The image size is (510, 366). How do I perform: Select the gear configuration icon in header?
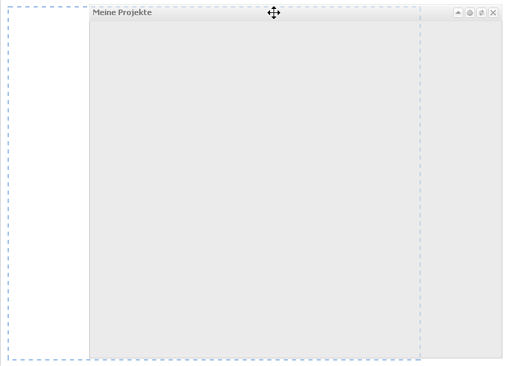pyautogui.click(x=470, y=13)
